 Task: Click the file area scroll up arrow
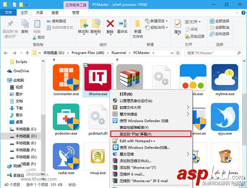244,61
